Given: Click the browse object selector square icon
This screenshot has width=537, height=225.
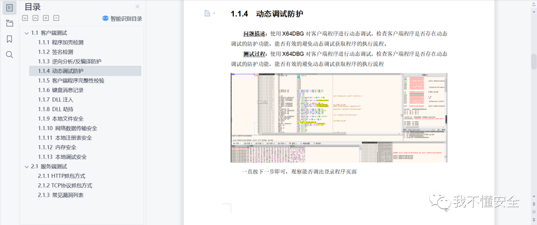Looking at the screenshot, I should pos(534,212).
